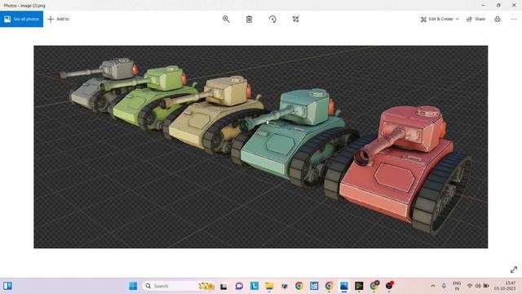Click the tank render image
This screenshot has height=294, width=522.
261,147
